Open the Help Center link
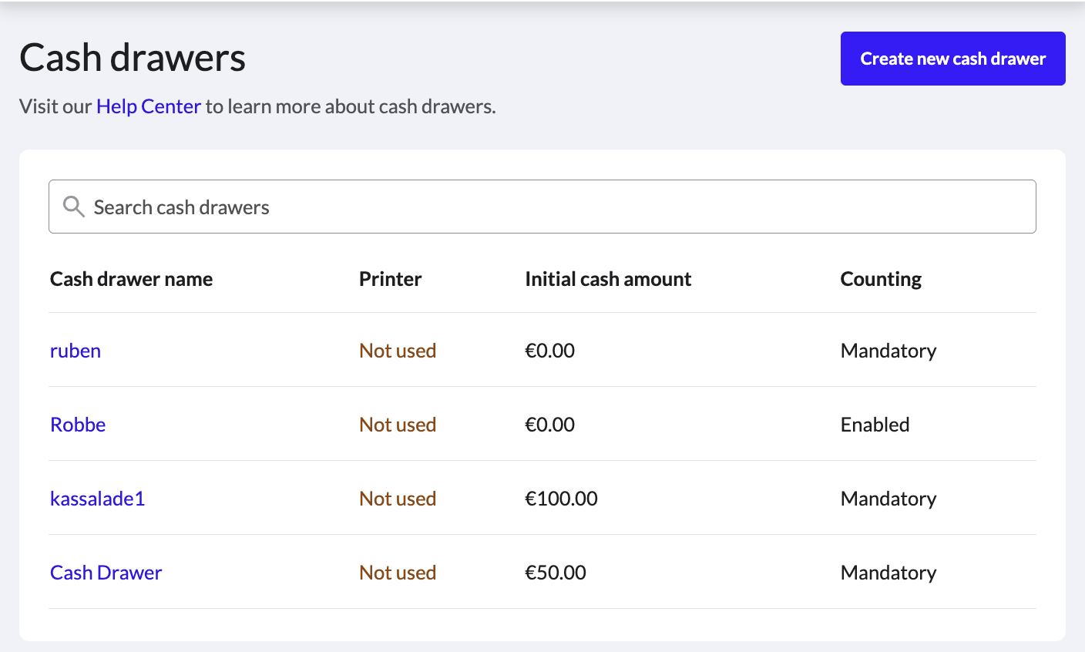The height and width of the screenshot is (652, 1085). 149,106
